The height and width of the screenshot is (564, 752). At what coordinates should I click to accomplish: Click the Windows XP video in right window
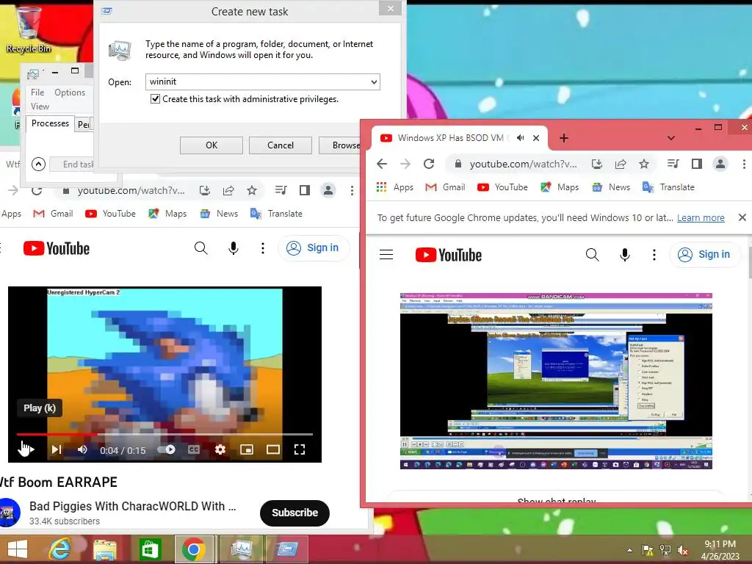click(x=556, y=381)
